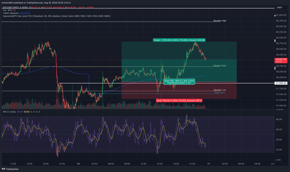Click the closing price C59,047.85 in legend
Image resolution: width=290 pixels, height=172 pixels.
[70, 7]
